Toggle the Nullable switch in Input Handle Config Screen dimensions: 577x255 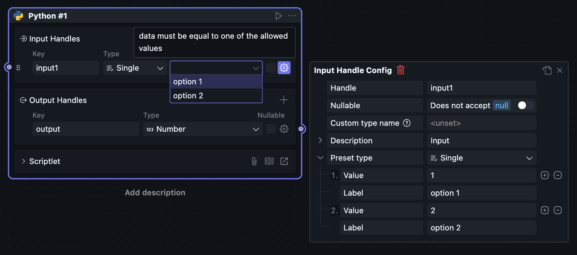tap(525, 105)
